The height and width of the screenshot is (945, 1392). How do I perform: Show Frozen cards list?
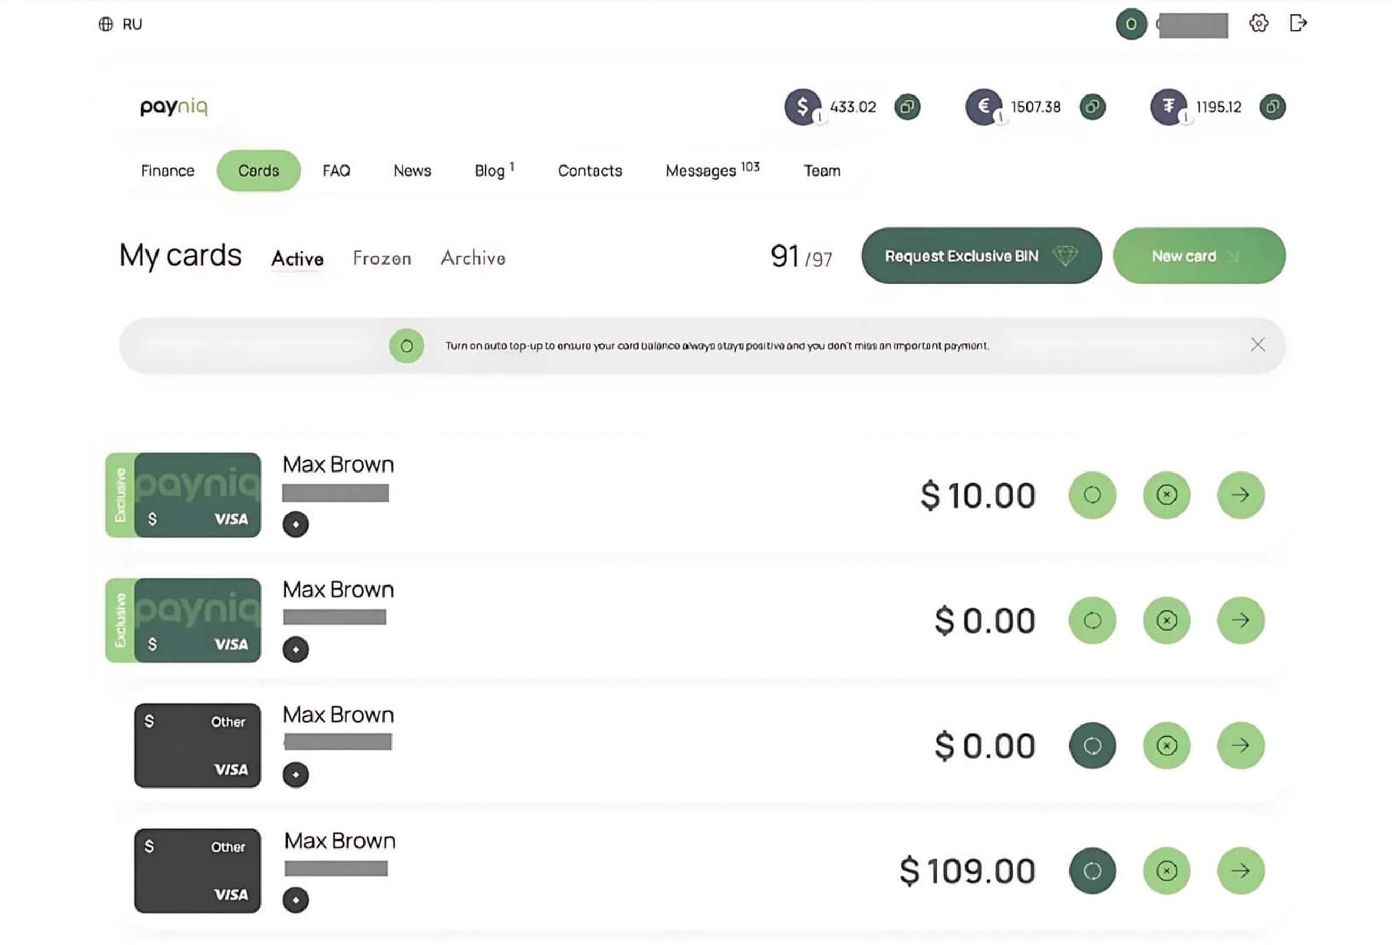click(381, 258)
